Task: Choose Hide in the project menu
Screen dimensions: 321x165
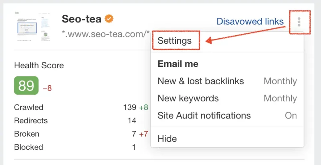Action: [167, 139]
